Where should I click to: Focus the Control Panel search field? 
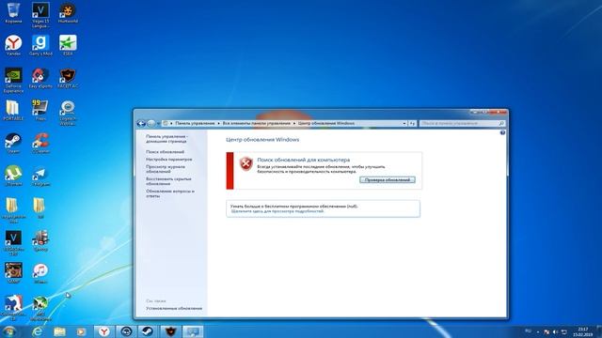[462, 123]
